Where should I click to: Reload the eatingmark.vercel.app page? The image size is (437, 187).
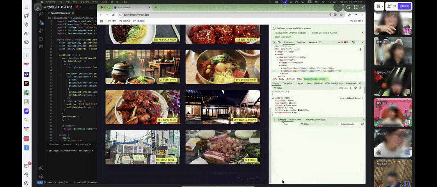[113, 15]
